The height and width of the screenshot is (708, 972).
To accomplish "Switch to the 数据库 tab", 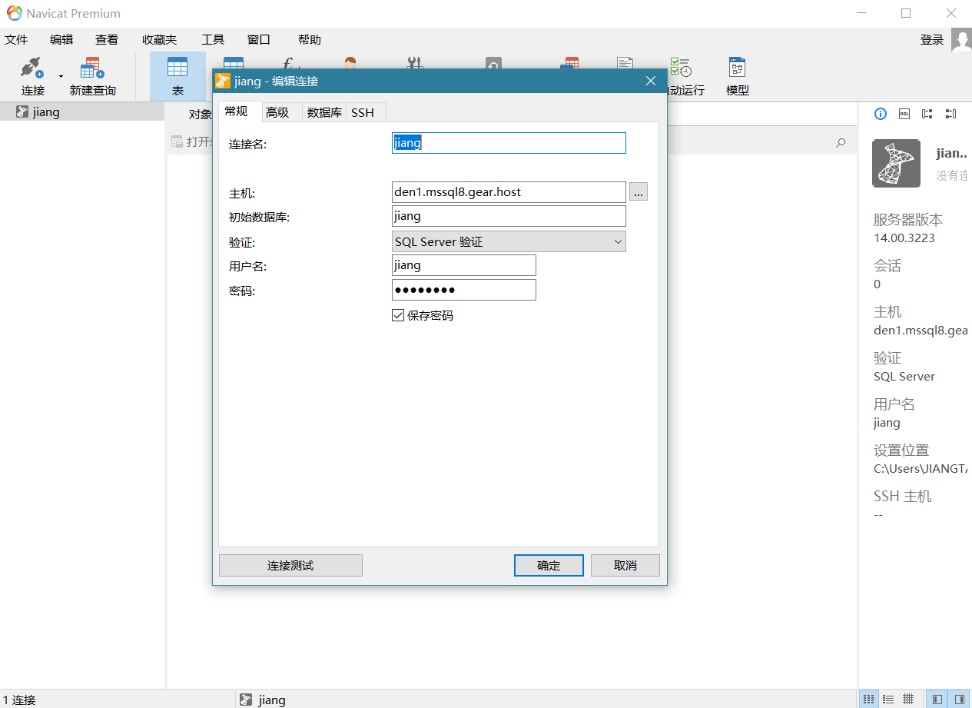I will (324, 112).
